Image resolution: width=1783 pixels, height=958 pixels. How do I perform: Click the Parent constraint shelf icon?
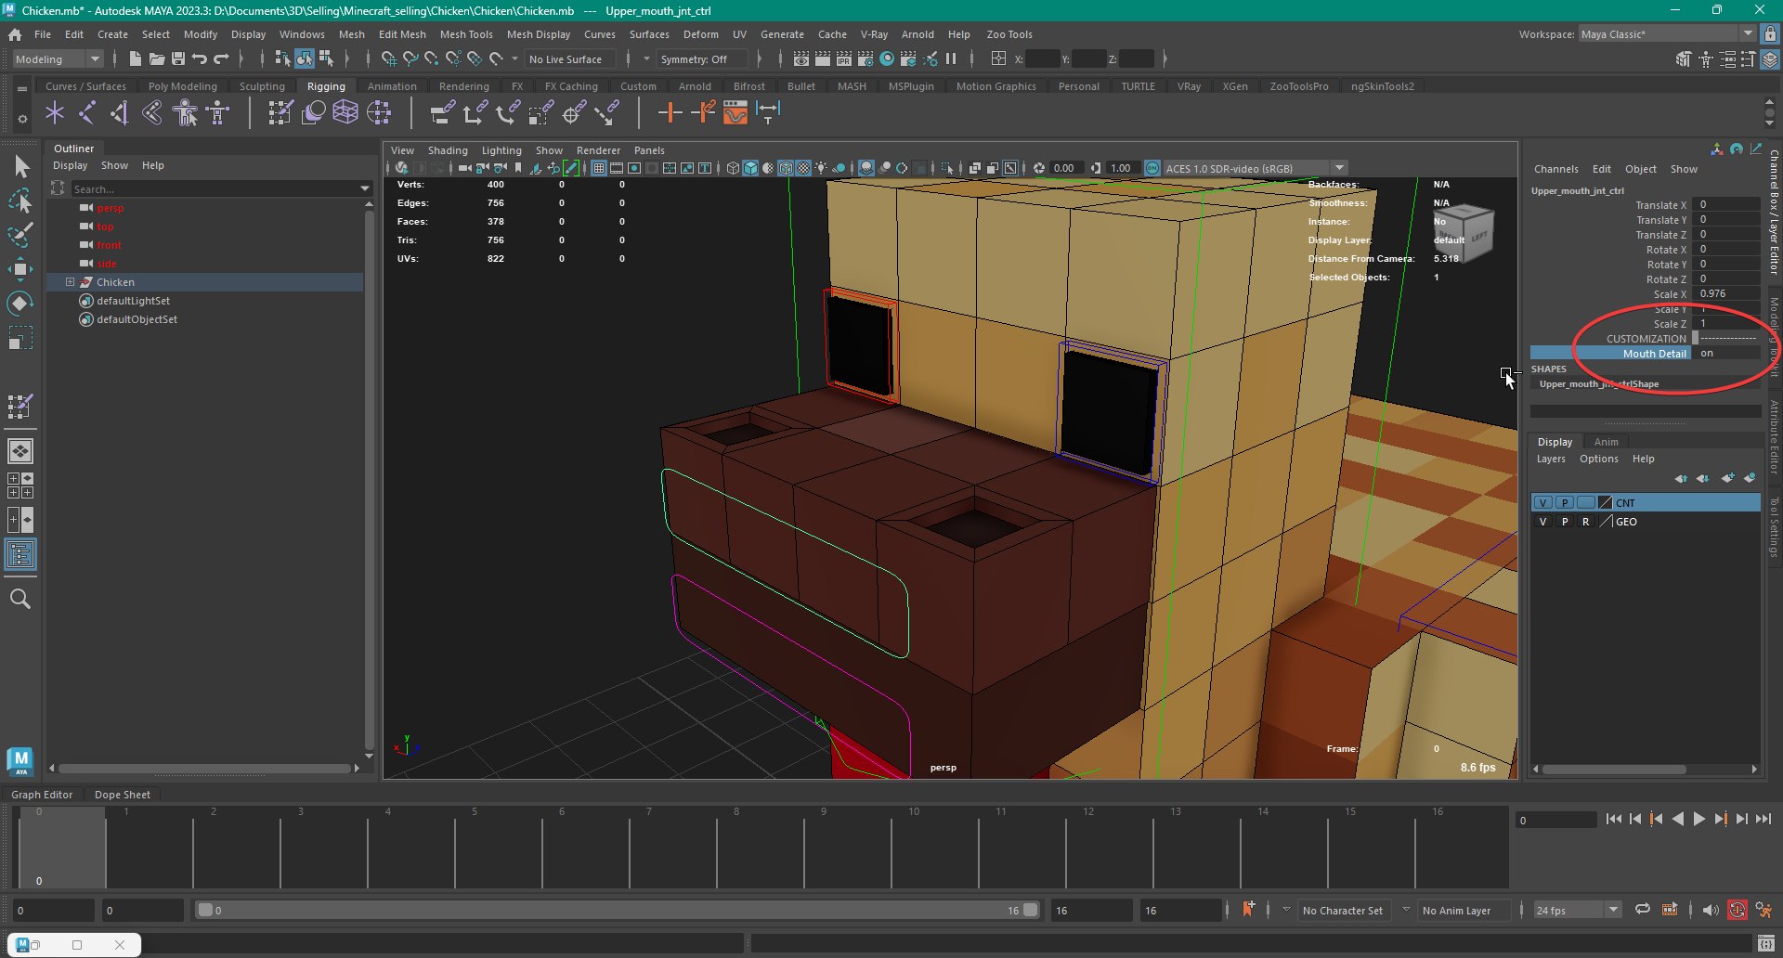442,113
